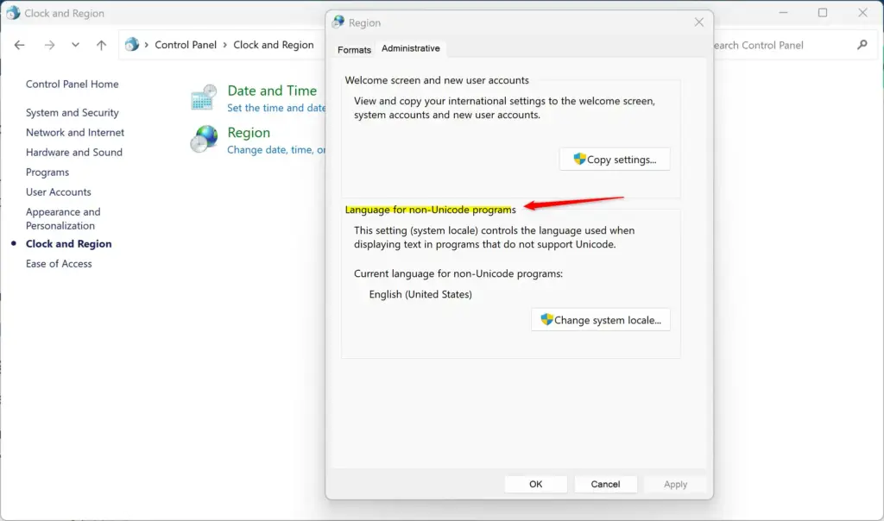The width and height of the screenshot is (884, 521).
Task: Open Hardware and Sound category
Action: tap(74, 152)
